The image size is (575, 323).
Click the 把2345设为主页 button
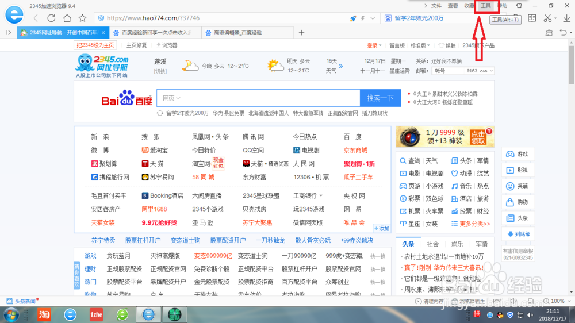click(95, 45)
